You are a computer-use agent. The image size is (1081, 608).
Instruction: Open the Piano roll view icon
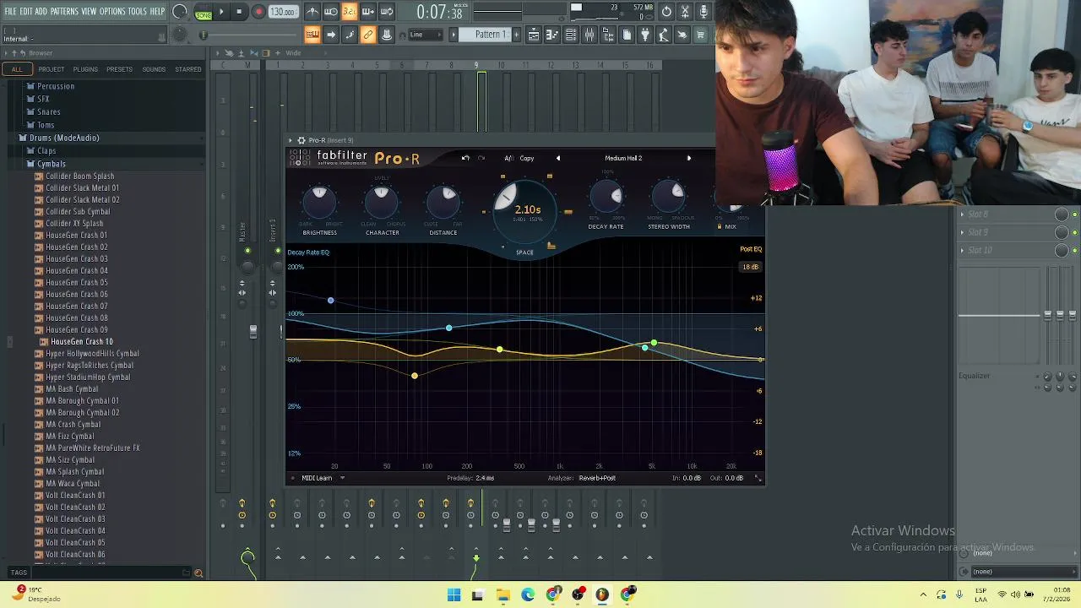tap(552, 35)
